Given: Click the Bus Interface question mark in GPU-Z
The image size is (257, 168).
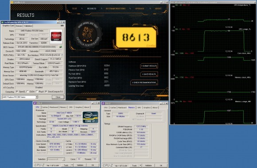Looking at the screenshot, I should pyautogui.click(x=62, y=55).
